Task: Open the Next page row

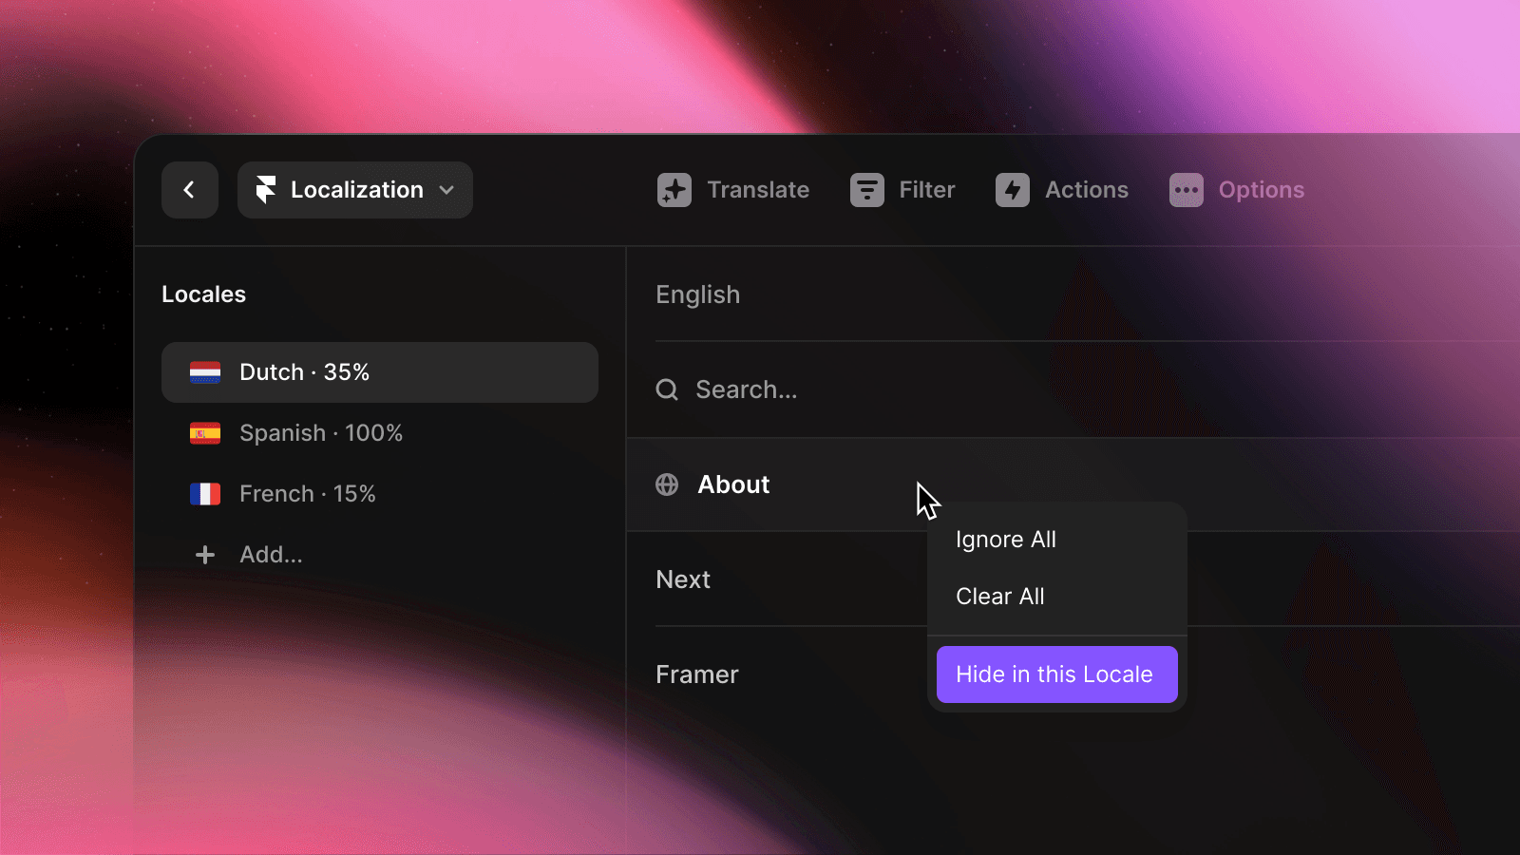Action: point(684,579)
